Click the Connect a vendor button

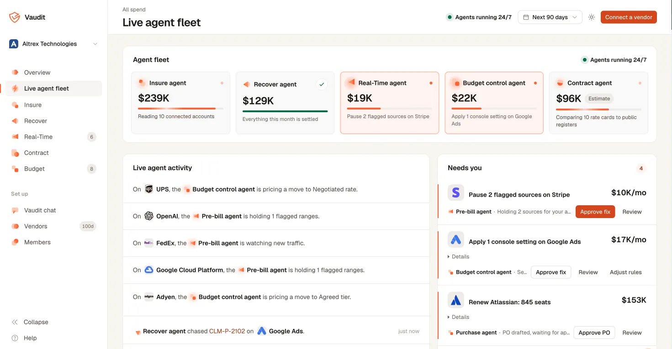(x=629, y=17)
